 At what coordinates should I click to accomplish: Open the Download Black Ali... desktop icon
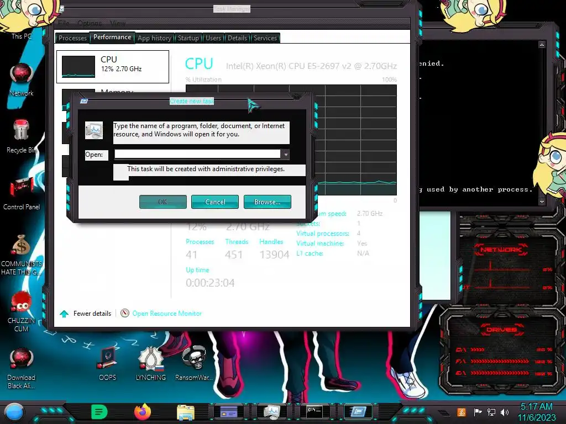(22, 368)
